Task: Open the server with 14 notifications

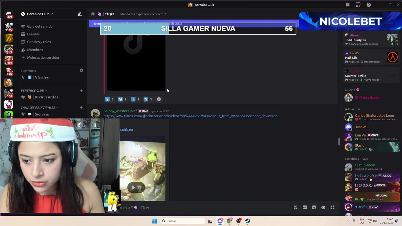Action: (x=9, y=93)
